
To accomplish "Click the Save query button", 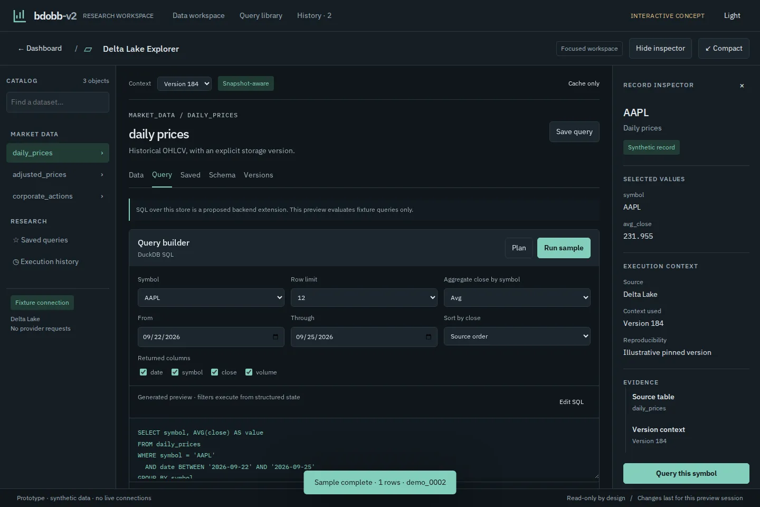I will coord(574,132).
